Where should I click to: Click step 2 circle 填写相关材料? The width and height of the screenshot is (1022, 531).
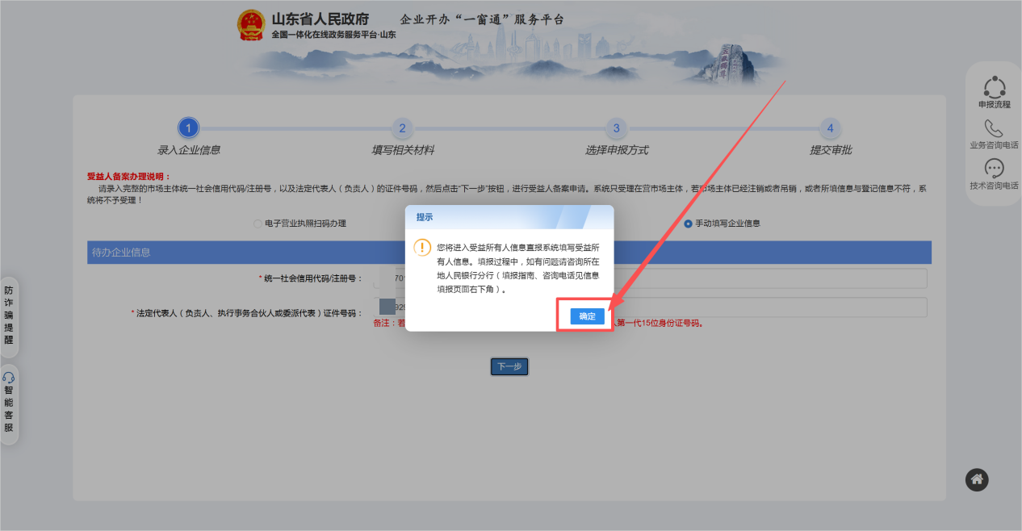402,128
